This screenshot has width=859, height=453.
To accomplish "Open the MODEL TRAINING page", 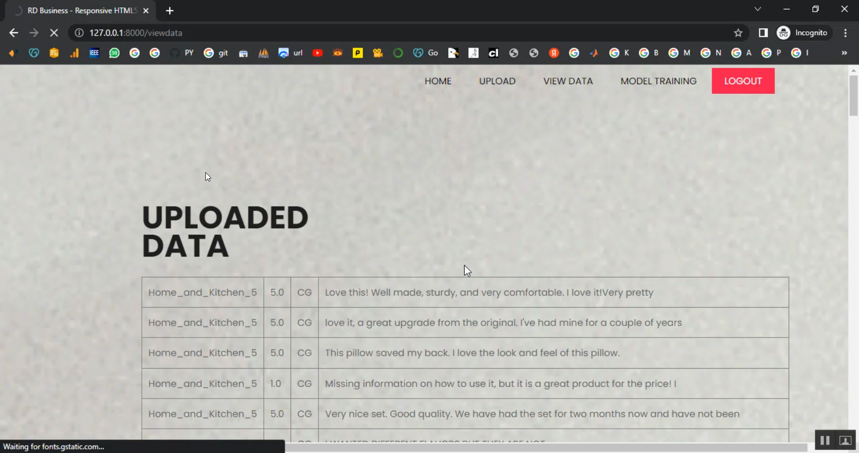I will click(x=659, y=81).
